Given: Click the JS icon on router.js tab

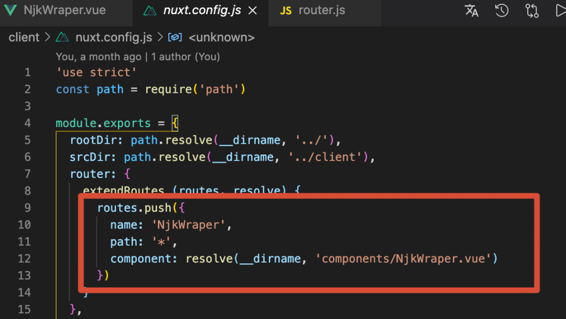Looking at the screenshot, I should [286, 10].
